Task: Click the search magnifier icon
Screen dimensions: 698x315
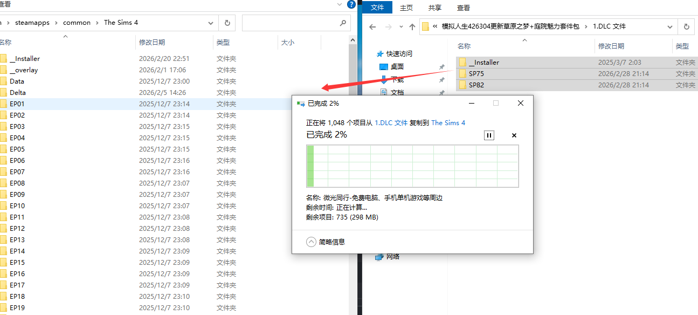Action: pyautogui.click(x=343, y=23)
